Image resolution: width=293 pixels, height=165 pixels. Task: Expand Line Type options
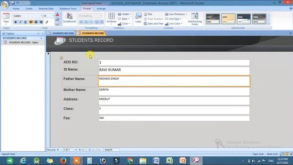pyautogui.click(x=173, y=19)
